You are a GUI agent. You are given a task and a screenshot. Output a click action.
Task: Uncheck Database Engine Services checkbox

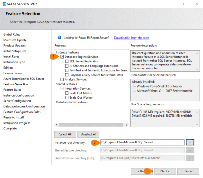(62, 57)
